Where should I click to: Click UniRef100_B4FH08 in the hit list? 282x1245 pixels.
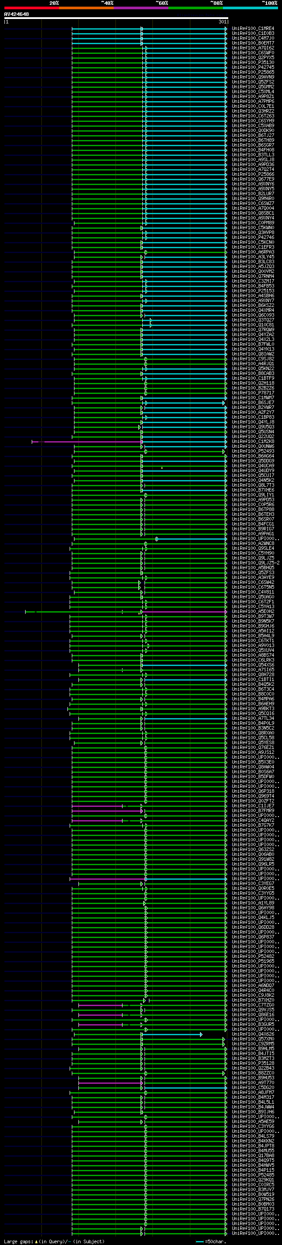[253, 150]
